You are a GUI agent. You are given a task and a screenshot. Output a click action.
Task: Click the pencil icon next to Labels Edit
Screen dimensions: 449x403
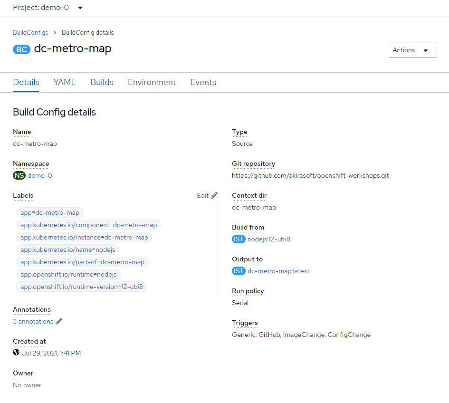214,195
